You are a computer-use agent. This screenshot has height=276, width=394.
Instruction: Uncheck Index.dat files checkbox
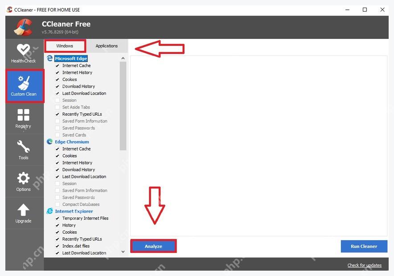pos(57,246)
